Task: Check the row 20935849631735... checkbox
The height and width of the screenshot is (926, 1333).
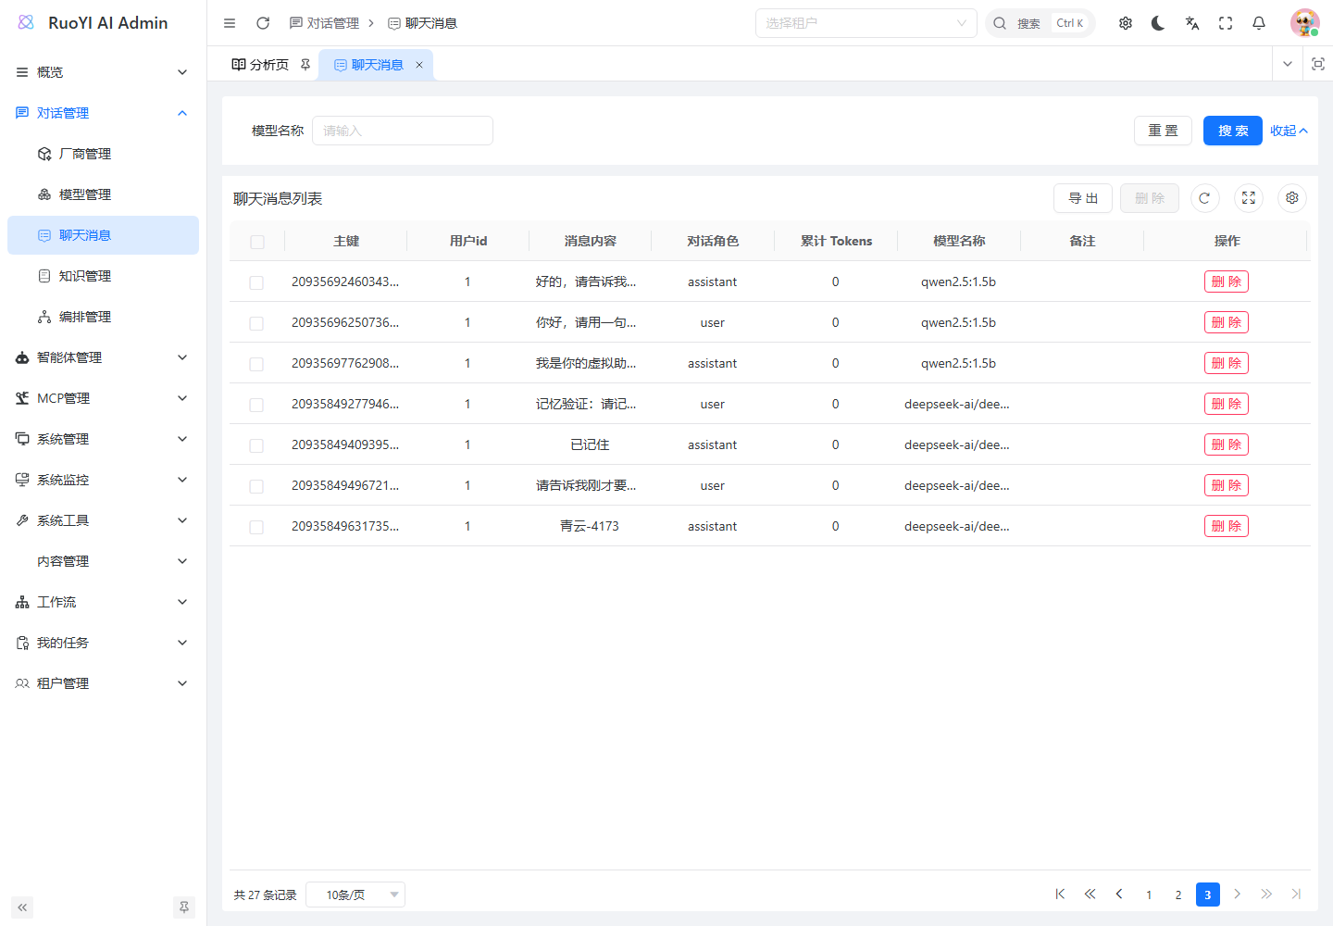Action: [x=256, y=527]
